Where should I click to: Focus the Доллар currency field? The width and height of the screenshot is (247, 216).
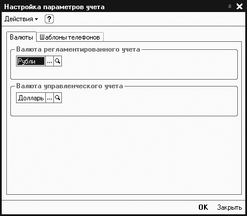tap(31, 98)
